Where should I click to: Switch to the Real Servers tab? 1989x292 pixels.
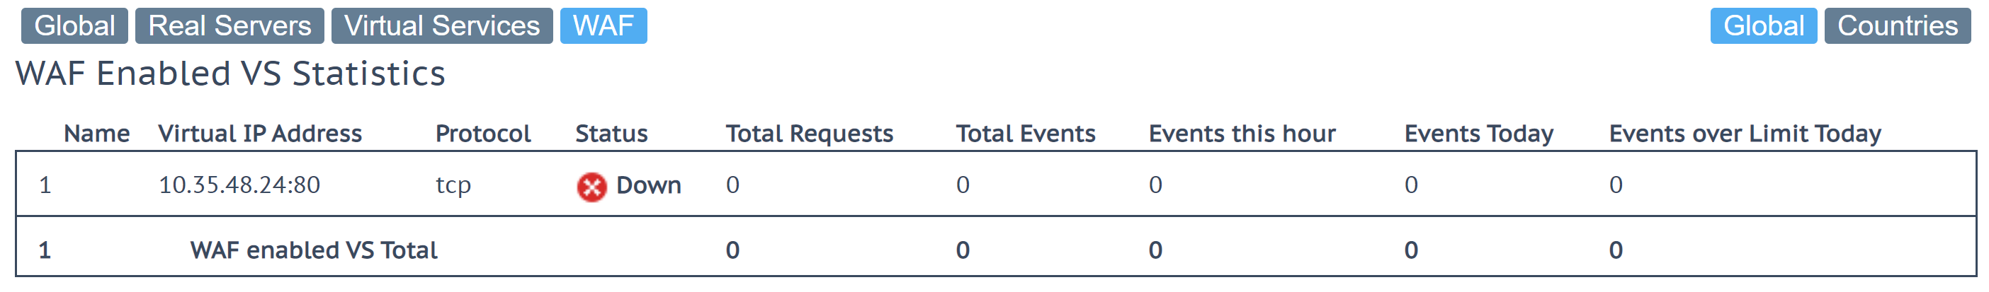click(230, 25)
